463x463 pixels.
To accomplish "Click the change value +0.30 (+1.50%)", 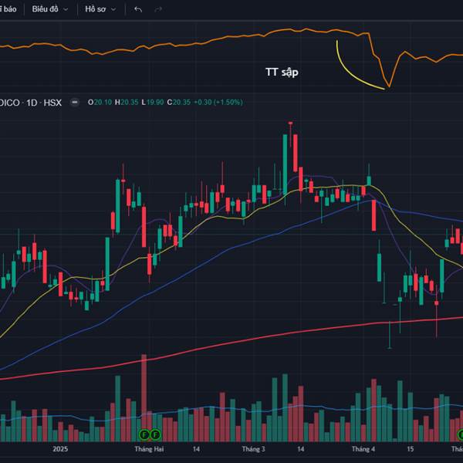I will [x=218, y=103].
